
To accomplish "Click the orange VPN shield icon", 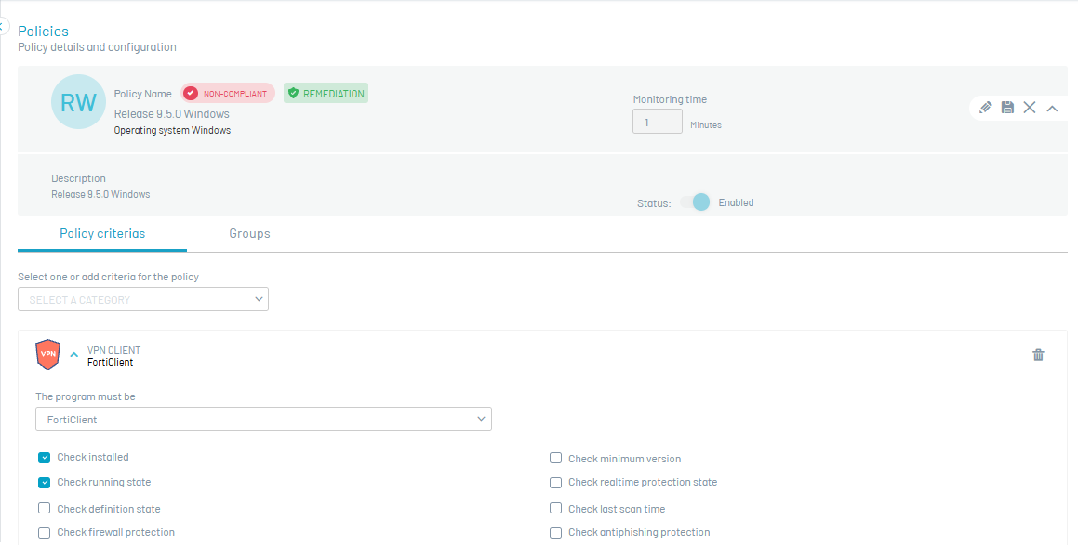I will (x=47, y=355).
